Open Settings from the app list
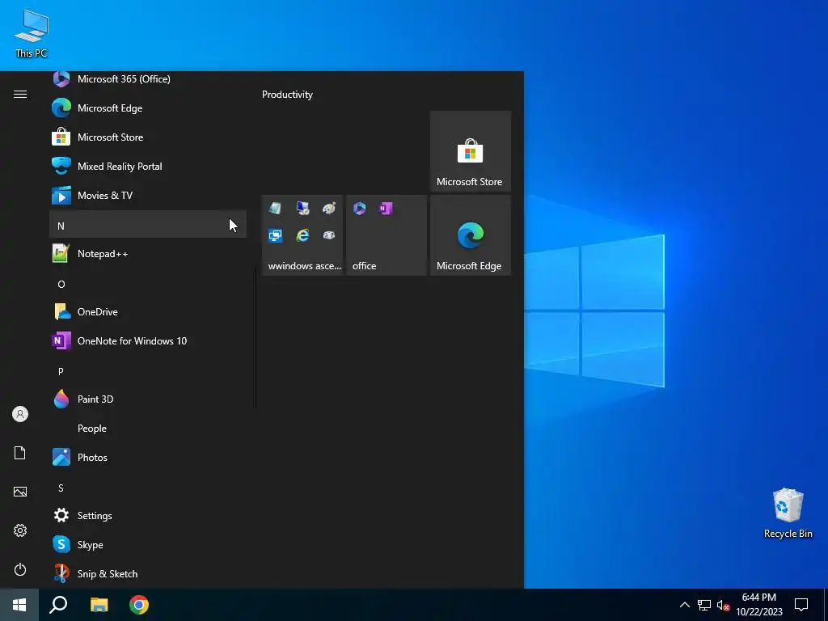This screenshot has height=621, width=828. tap(148, 515)
